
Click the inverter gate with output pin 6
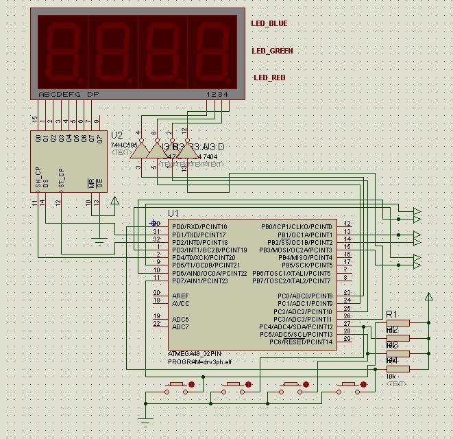(x=156, y=150)
